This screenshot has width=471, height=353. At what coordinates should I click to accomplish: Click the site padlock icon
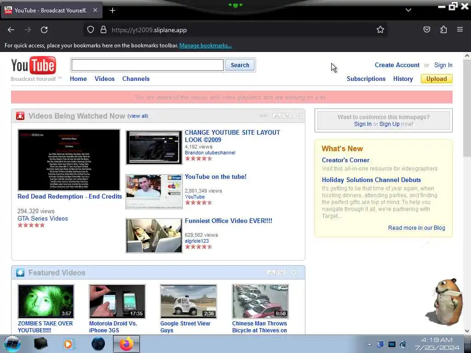(x=103, y=30)
